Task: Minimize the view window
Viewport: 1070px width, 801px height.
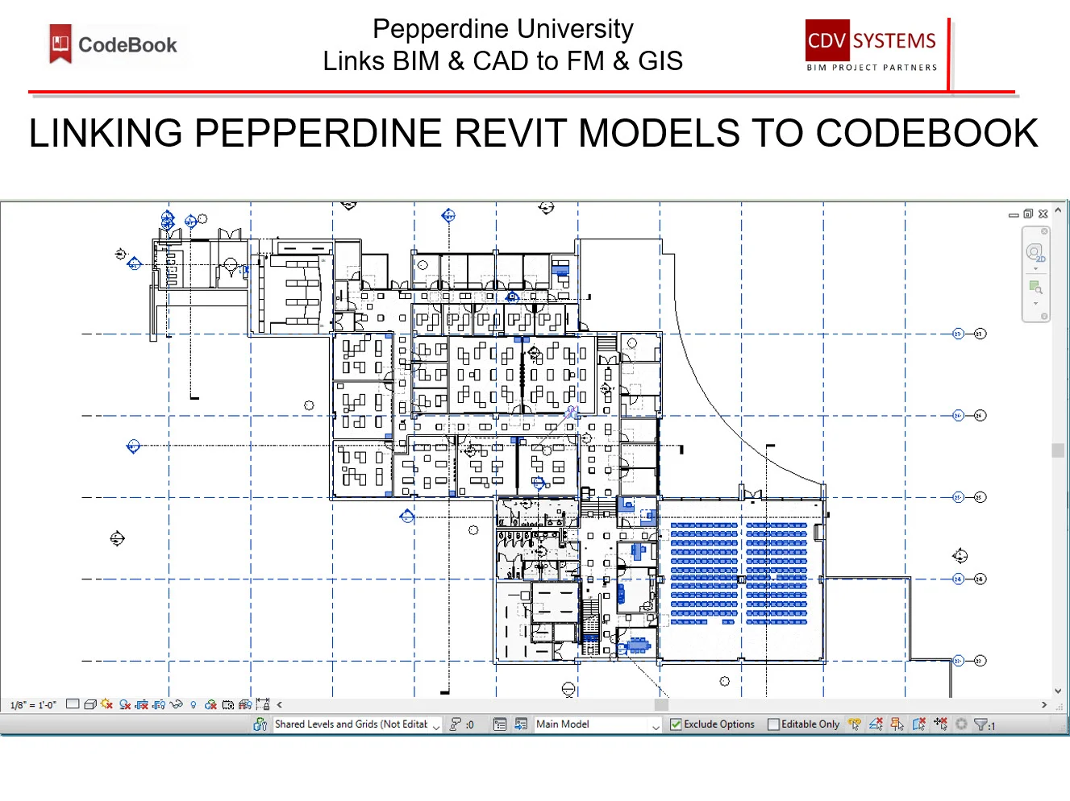Action: tap(1014, 215)
